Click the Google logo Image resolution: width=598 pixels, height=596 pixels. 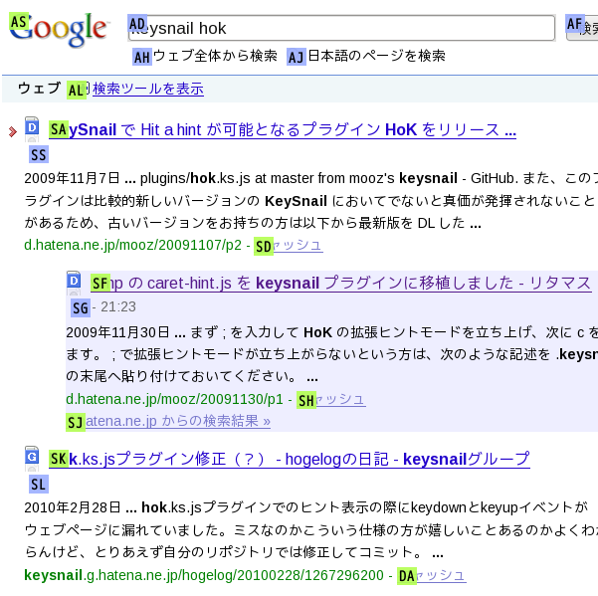click(59, 30)
